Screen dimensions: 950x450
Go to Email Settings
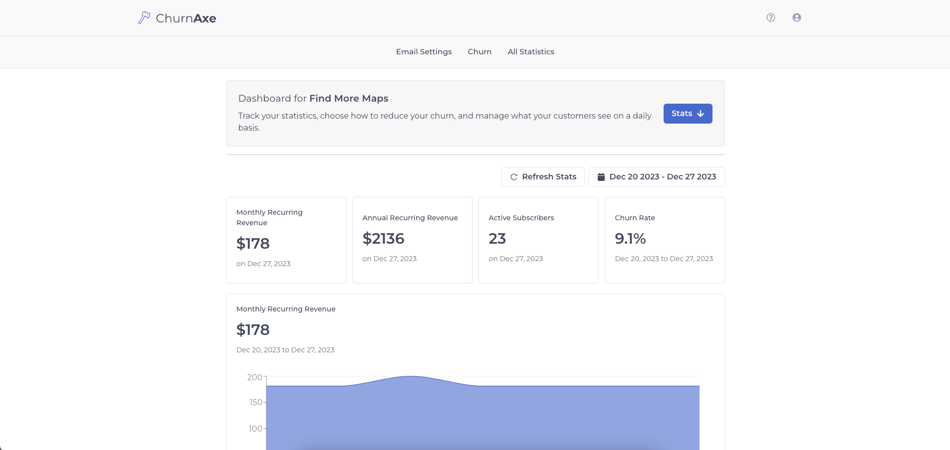pyautogui.click(x=424, y=52)
